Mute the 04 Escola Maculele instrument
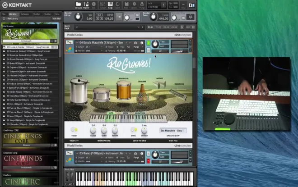Screen dimensions: 298x187 (x=149, y=50)
